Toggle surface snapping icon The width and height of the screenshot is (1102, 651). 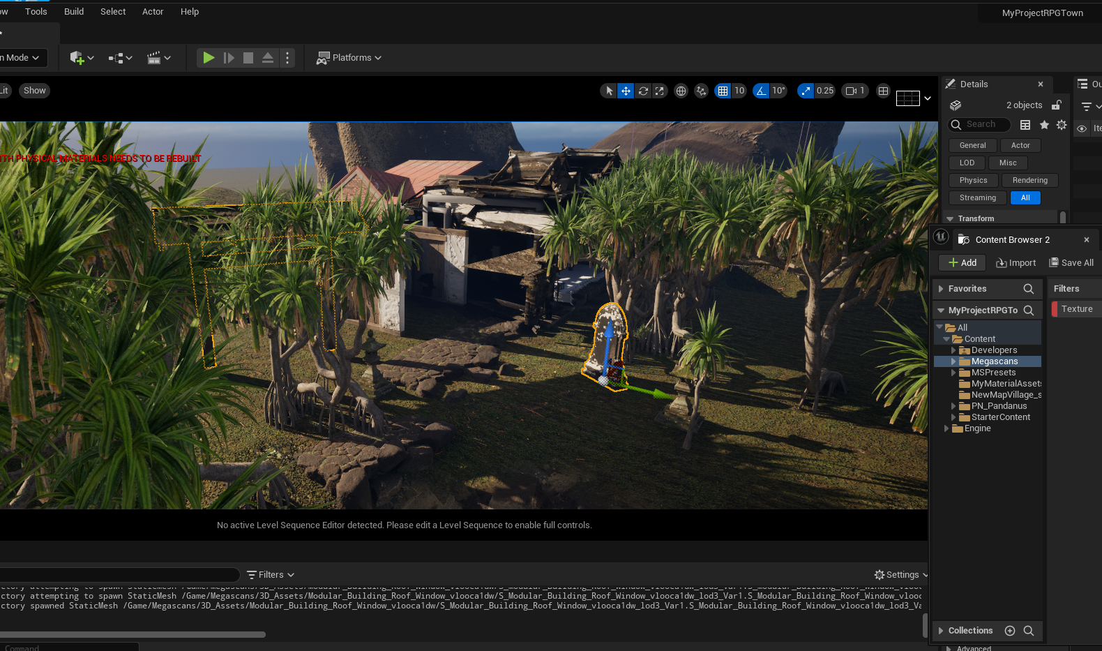pos(702,91)
